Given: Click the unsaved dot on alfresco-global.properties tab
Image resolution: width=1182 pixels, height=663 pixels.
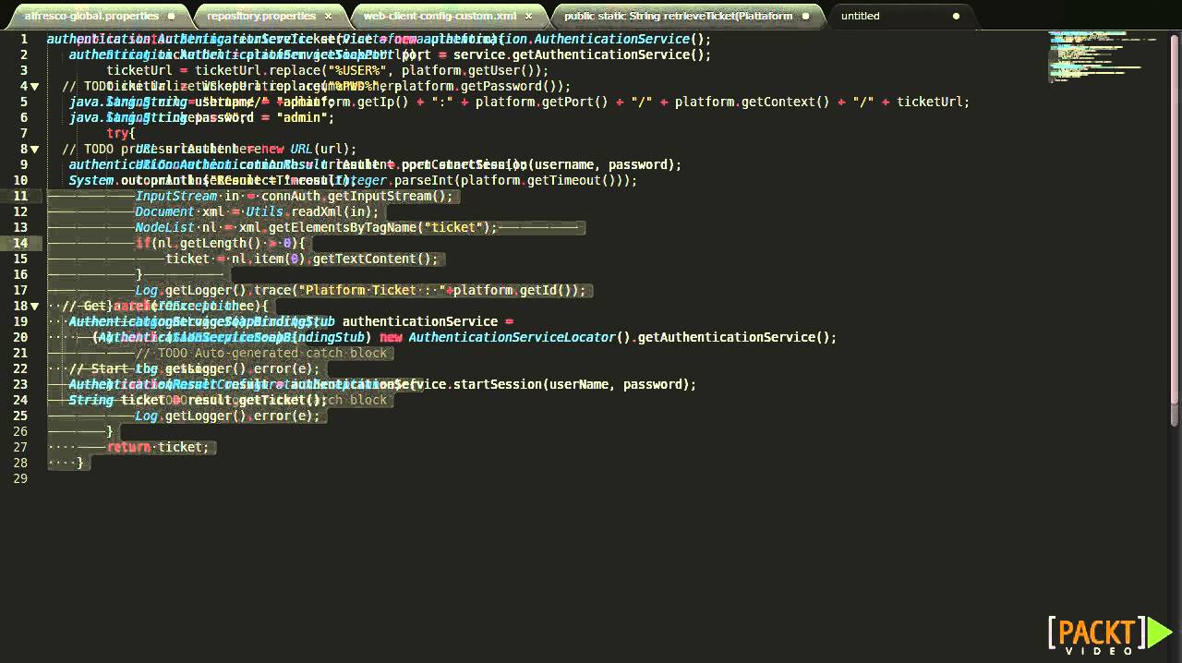Looking at the screenshot, I should coord(171,16).
